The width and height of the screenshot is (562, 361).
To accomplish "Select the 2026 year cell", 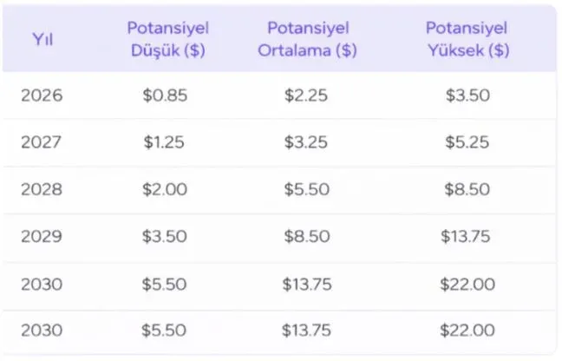I will pyautogui.click(x=42, y=95).
